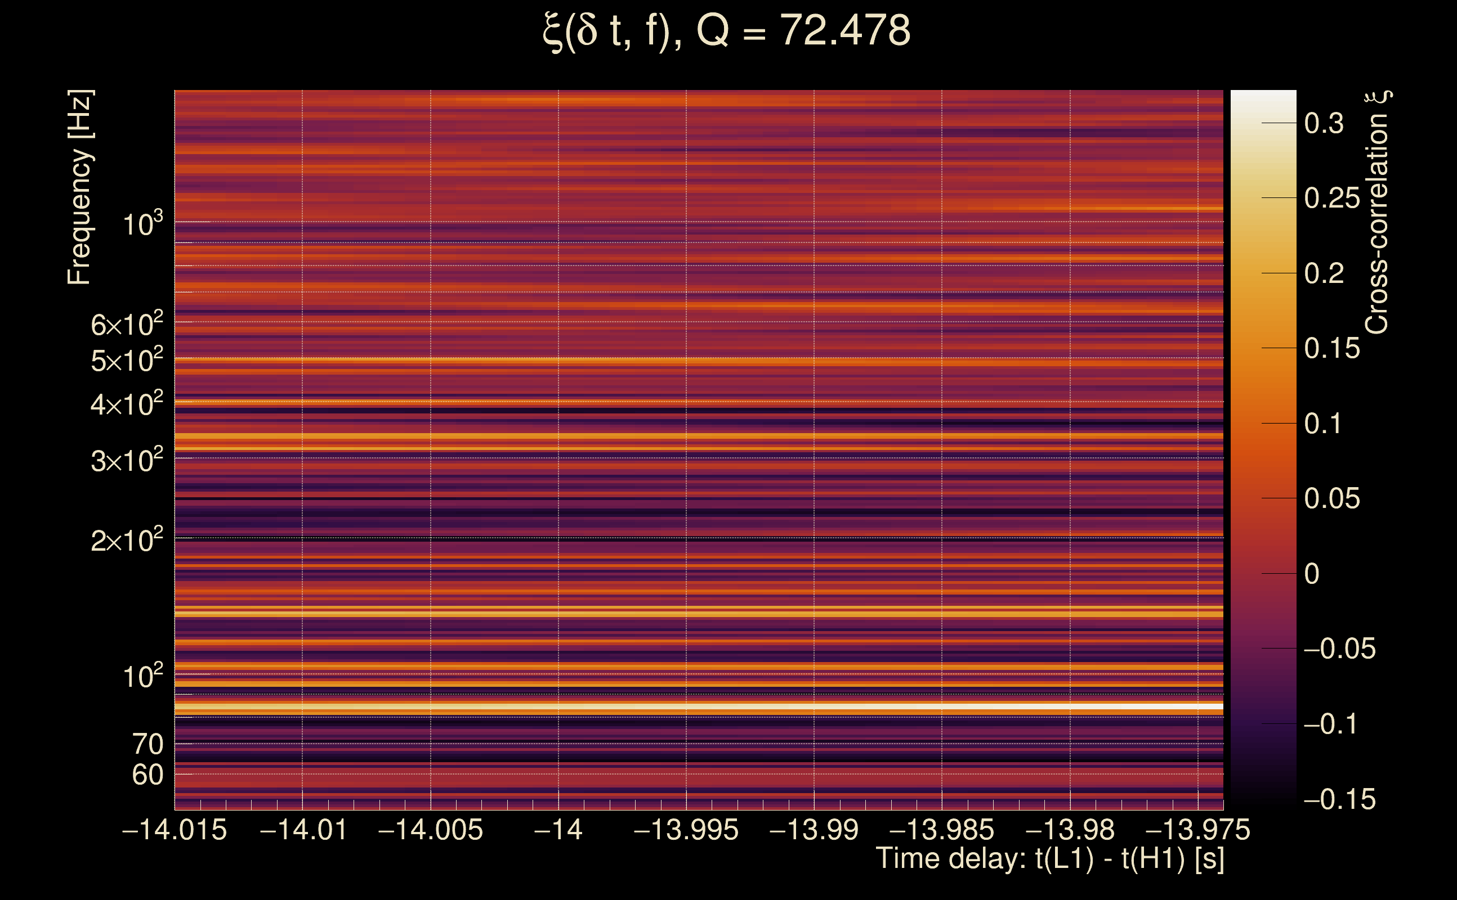Screen dimensions: 1457x900
Task: Click the white top region of colorbar
Action: [1263, 100]
